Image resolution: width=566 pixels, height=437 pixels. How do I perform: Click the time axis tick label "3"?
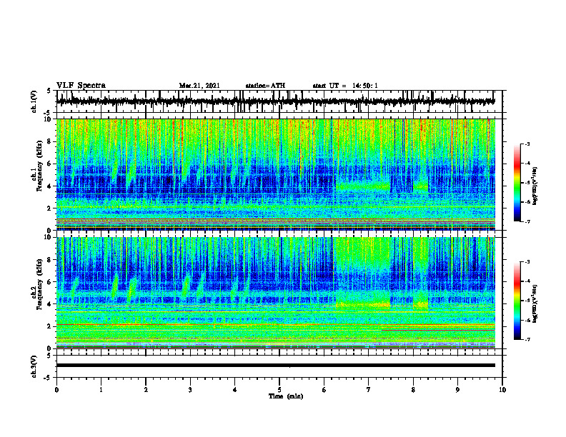tap(190, 390)
